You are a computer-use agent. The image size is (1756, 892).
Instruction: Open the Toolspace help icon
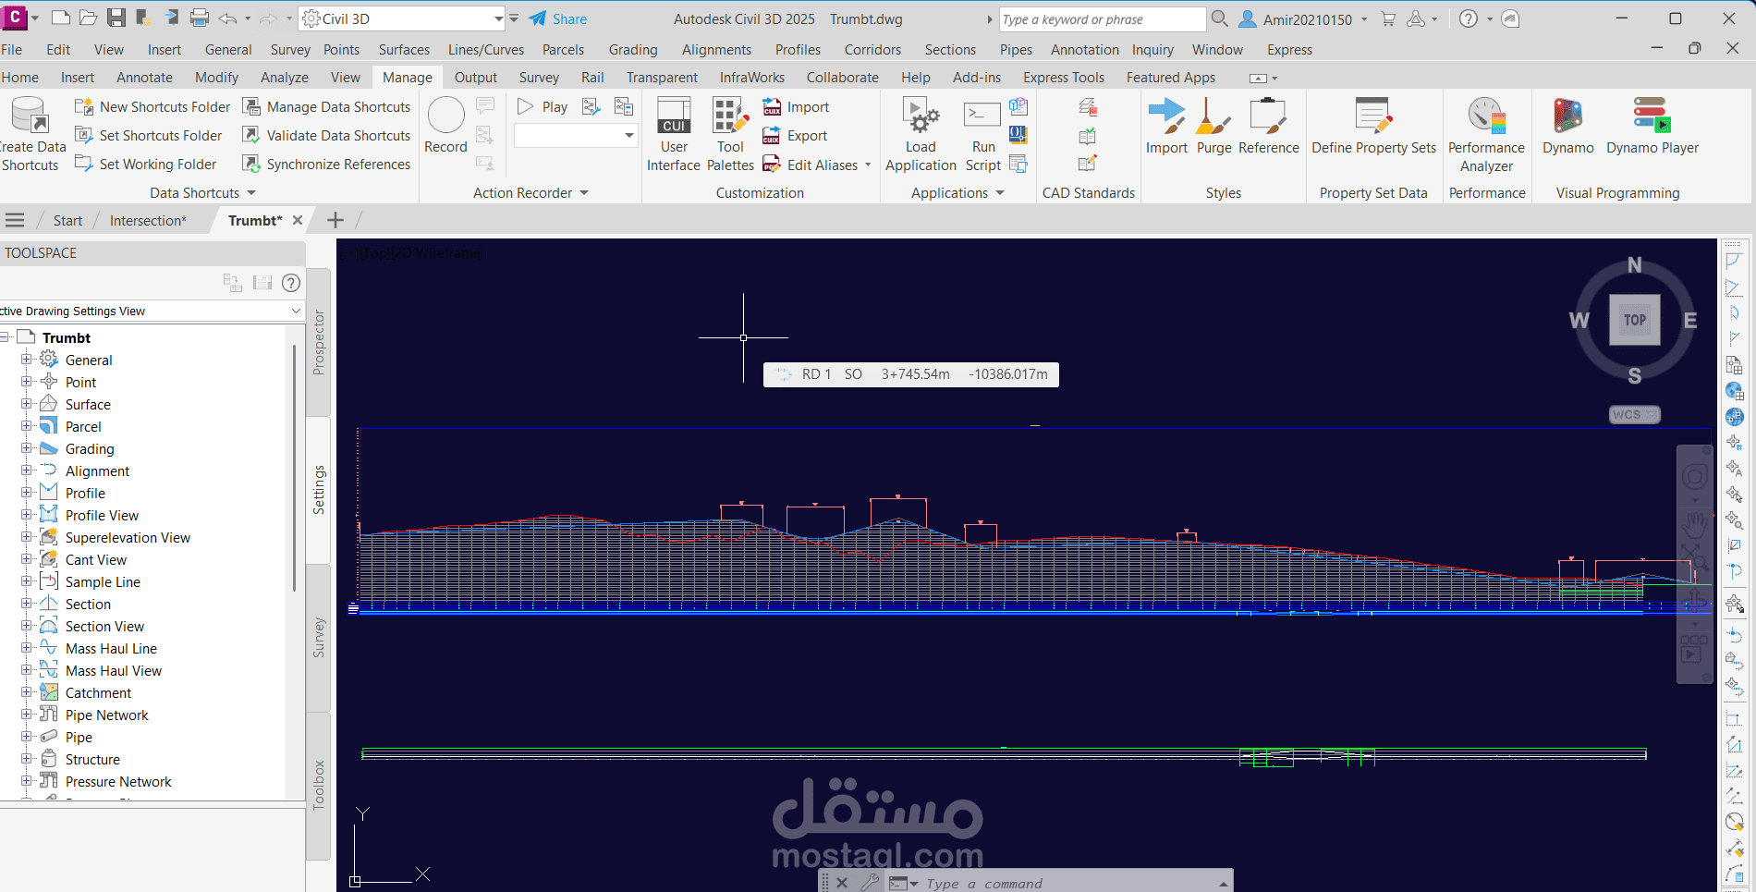point(291,283)
